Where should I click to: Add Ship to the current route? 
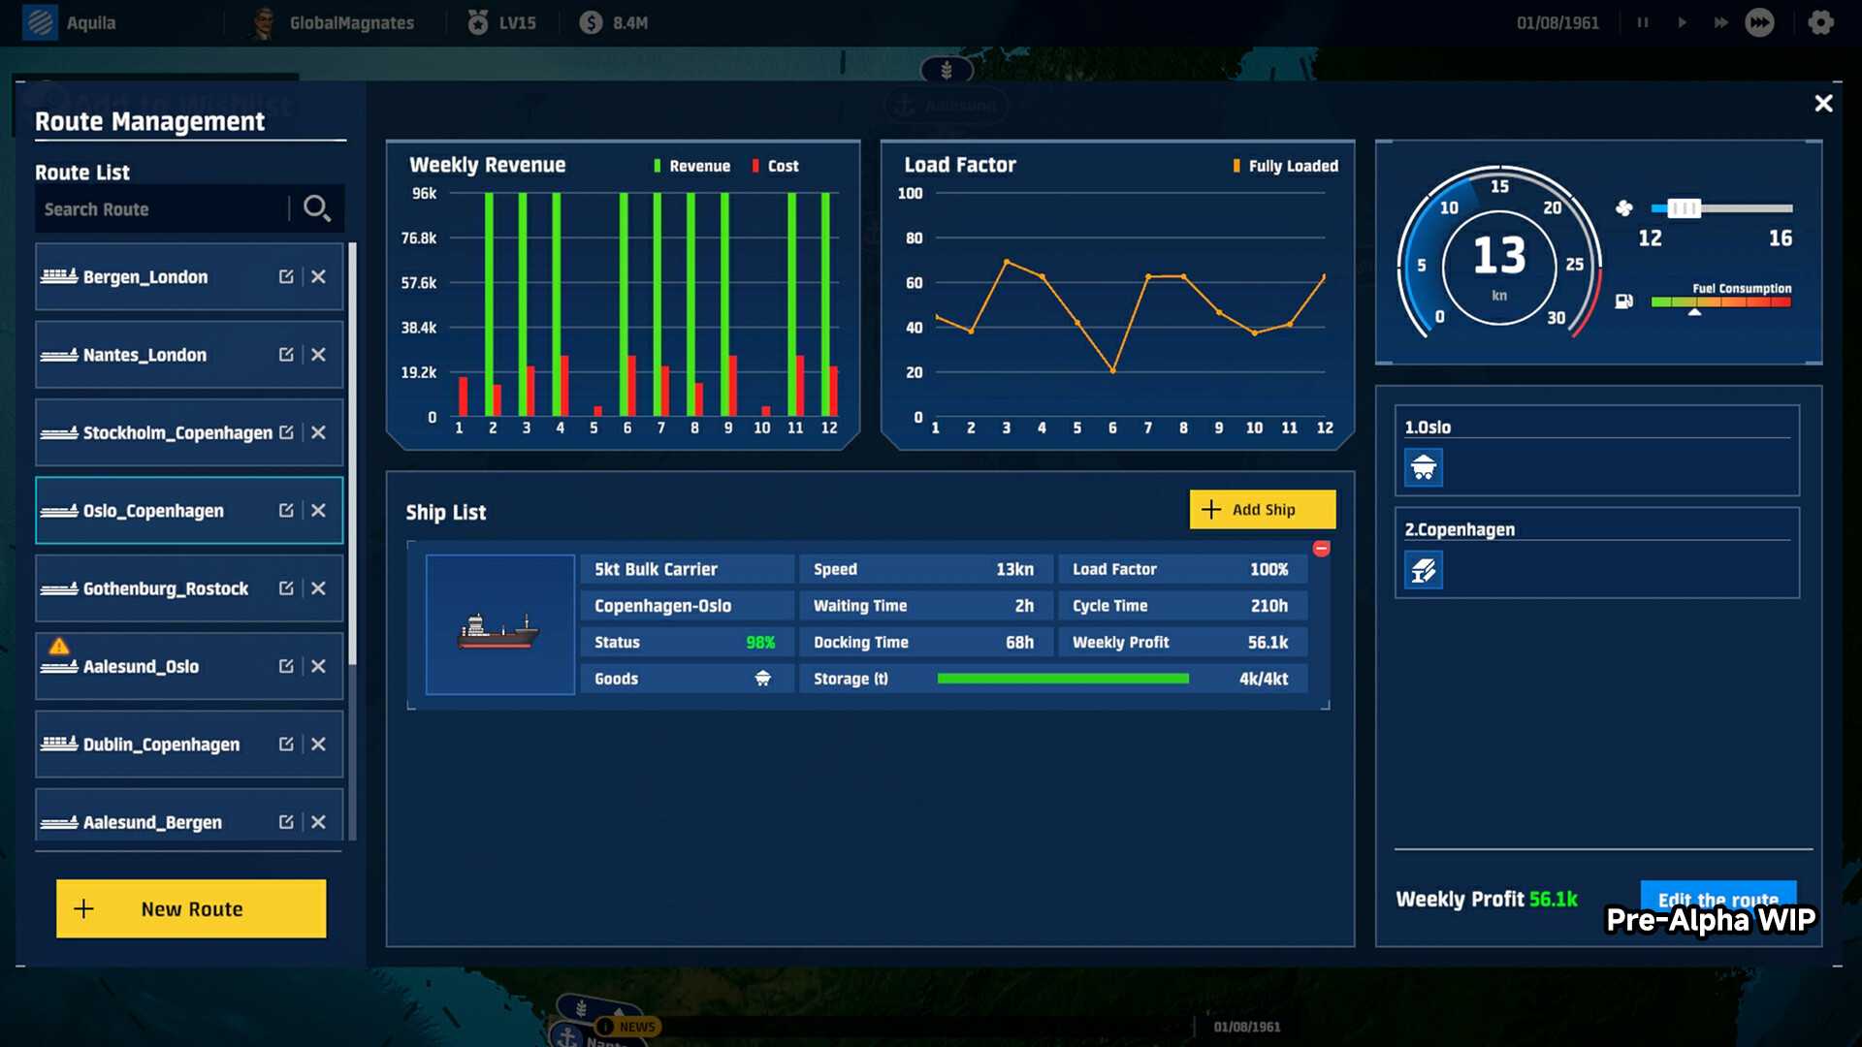tap(1261, 509)
